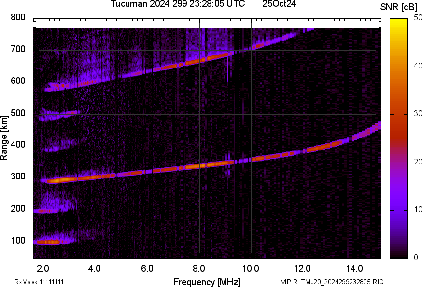Click range tick label '200'

point(18,208)
